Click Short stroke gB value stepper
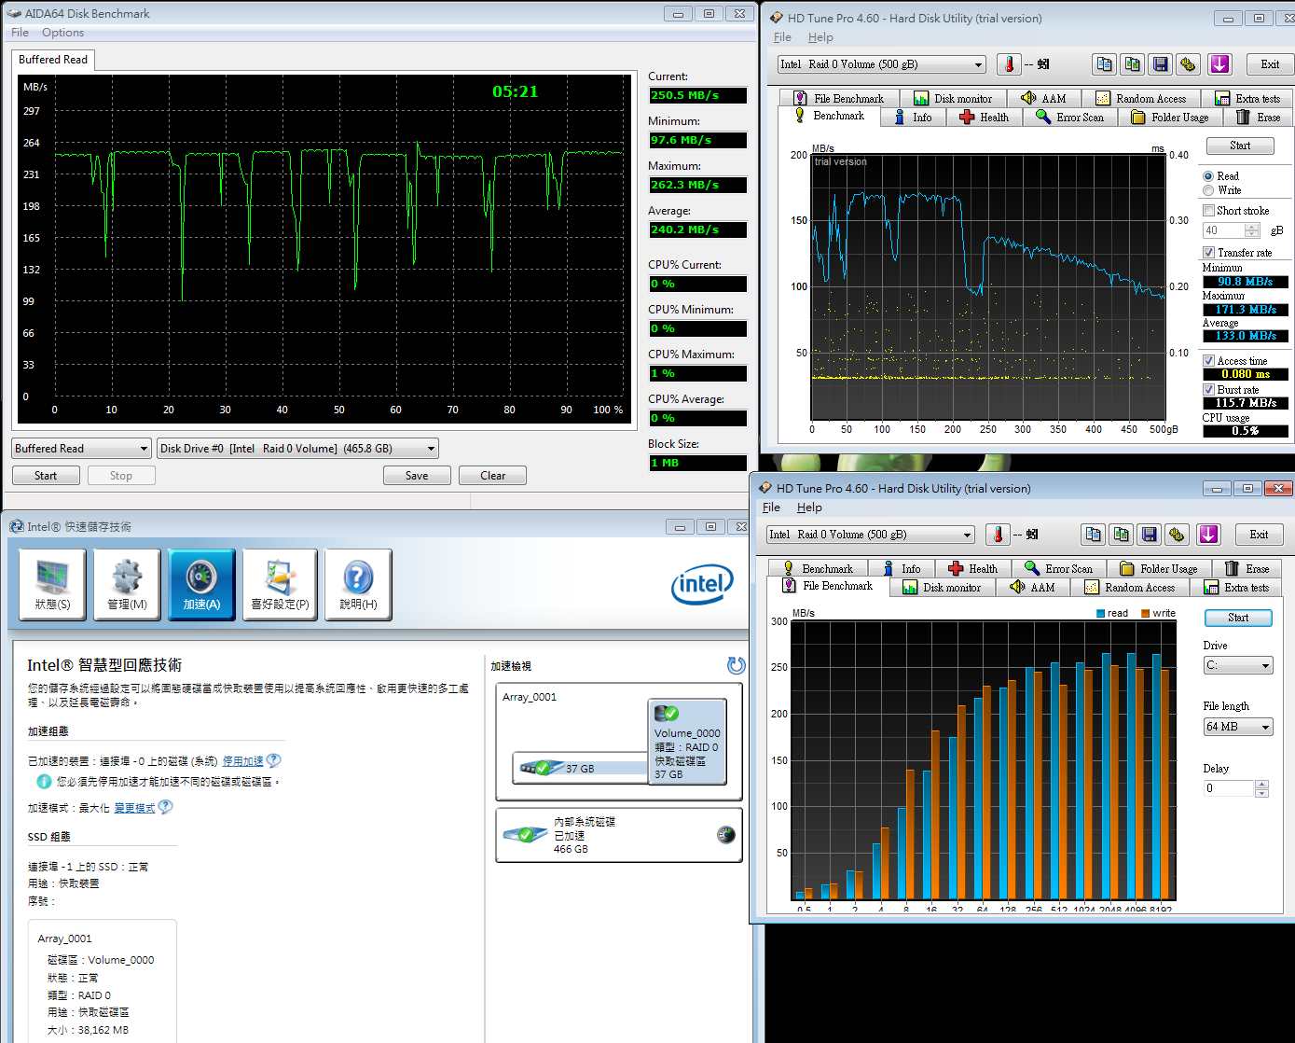The height and width of the screenshot is (1043, 1295). point(1252,230)
